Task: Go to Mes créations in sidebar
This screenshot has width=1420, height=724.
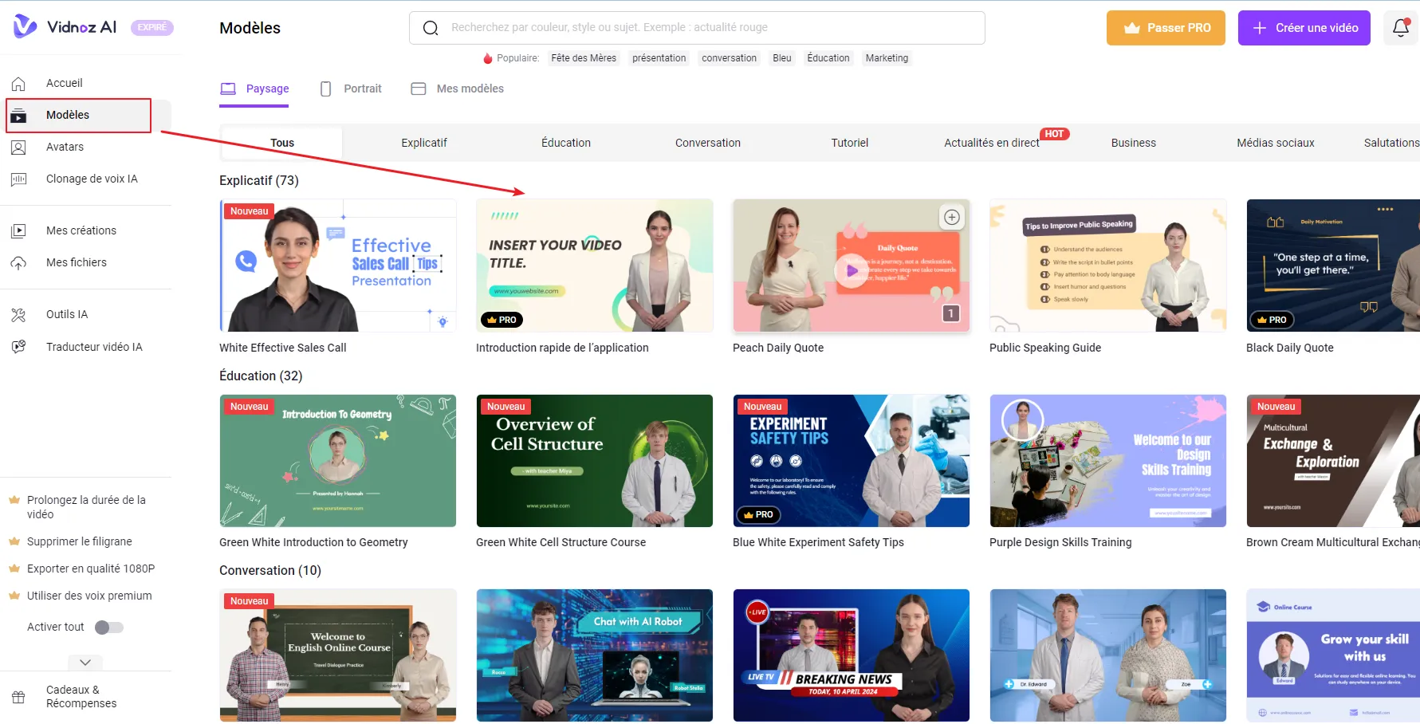Action: point(81,230)
